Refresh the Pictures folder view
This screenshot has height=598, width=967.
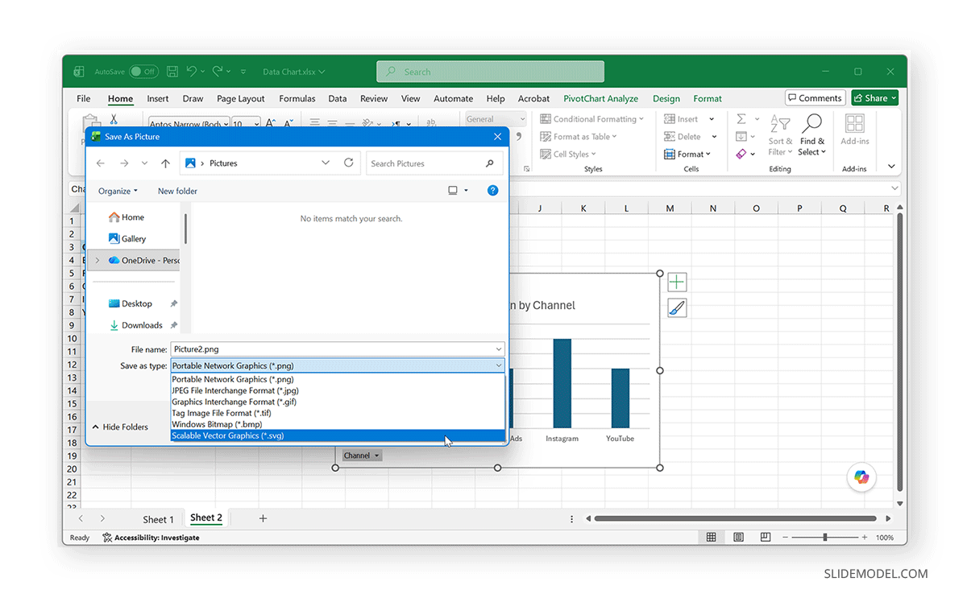349,163
